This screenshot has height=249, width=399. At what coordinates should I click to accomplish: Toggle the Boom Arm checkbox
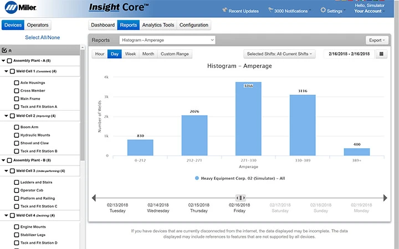pos(17,127)
